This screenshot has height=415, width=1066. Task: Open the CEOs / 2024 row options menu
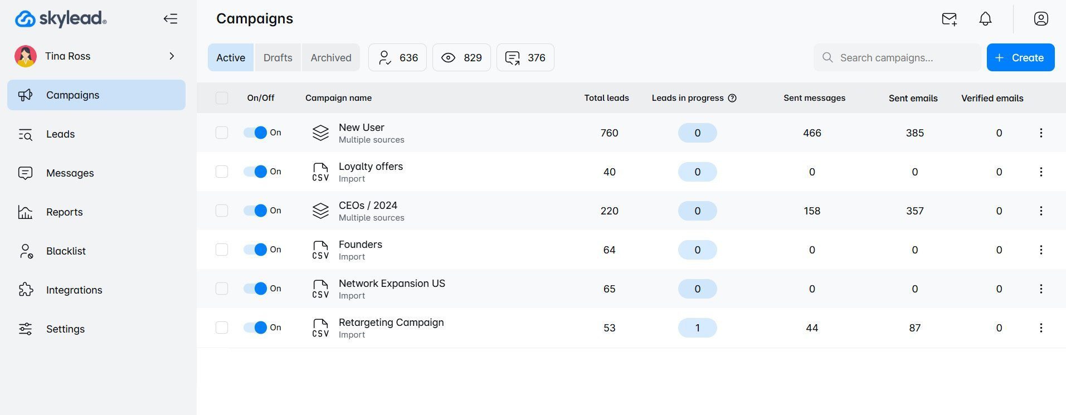coord(1041,211)
